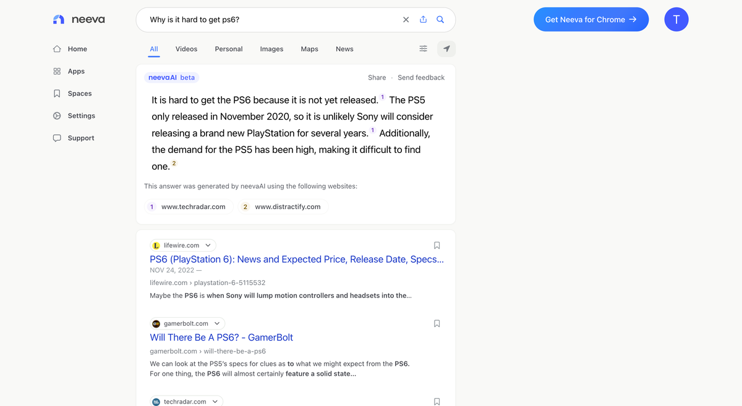Click the Neeva logo icon
This screenshot has height=406, width=742.
pos(59,20)
